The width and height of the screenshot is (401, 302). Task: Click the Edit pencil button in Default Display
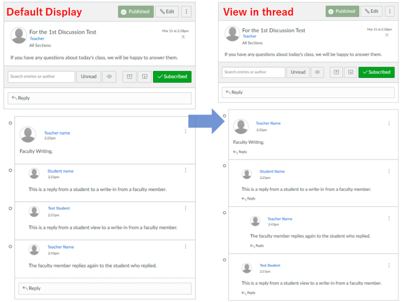[x=167, y=12]
